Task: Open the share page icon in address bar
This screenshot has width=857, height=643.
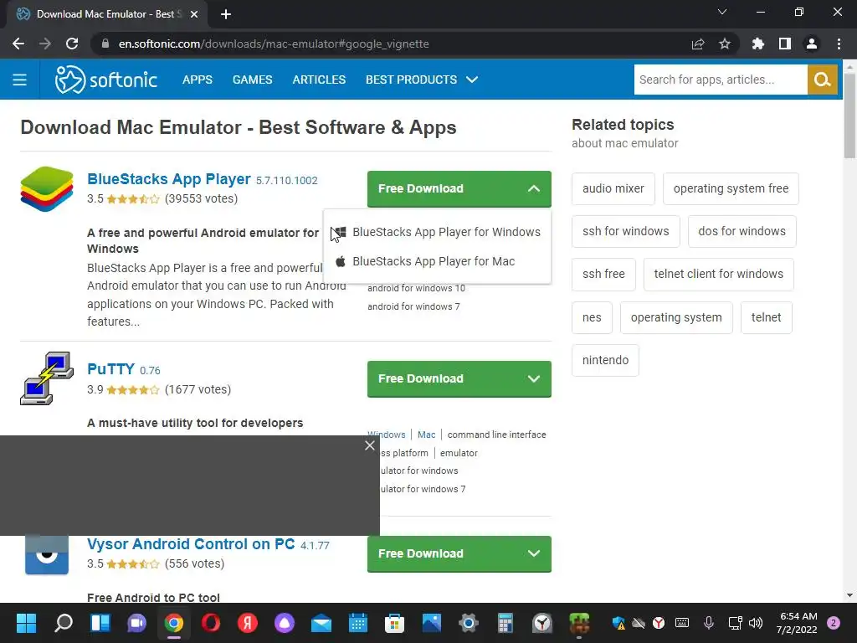Action: pyautogui.click(x=698, y=44)
